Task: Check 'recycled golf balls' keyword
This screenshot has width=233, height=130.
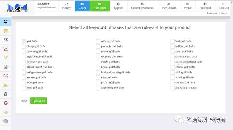Action: 98,57
